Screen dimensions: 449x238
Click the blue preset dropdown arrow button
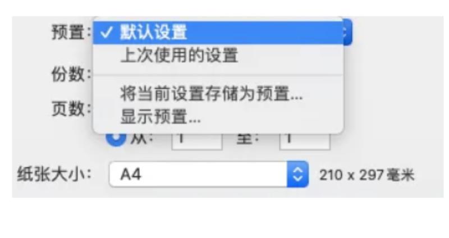(x=347, y=32)
